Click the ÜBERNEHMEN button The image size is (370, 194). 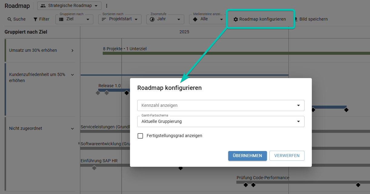point(248,156)
